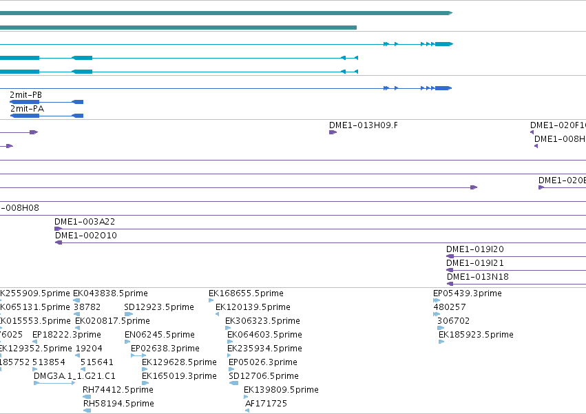This screenshot has height=414, width=586.
Task: Click the DME1-019I21 clone label
Action: coord(475,263)
